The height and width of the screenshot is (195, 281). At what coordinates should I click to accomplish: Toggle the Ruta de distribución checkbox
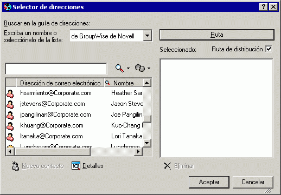pos(269,49)
